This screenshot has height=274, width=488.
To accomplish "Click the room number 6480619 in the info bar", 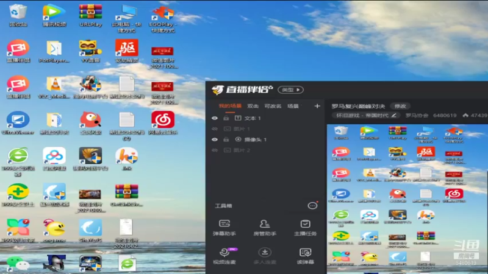I will [445, 115].
